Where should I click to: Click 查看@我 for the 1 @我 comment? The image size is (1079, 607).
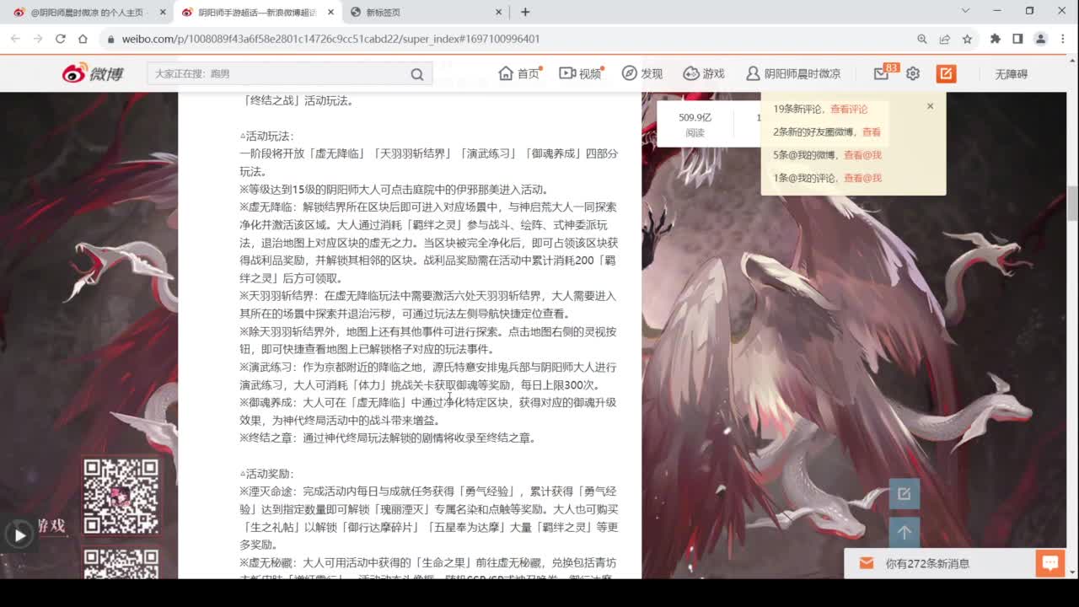[x=862, y=178]
